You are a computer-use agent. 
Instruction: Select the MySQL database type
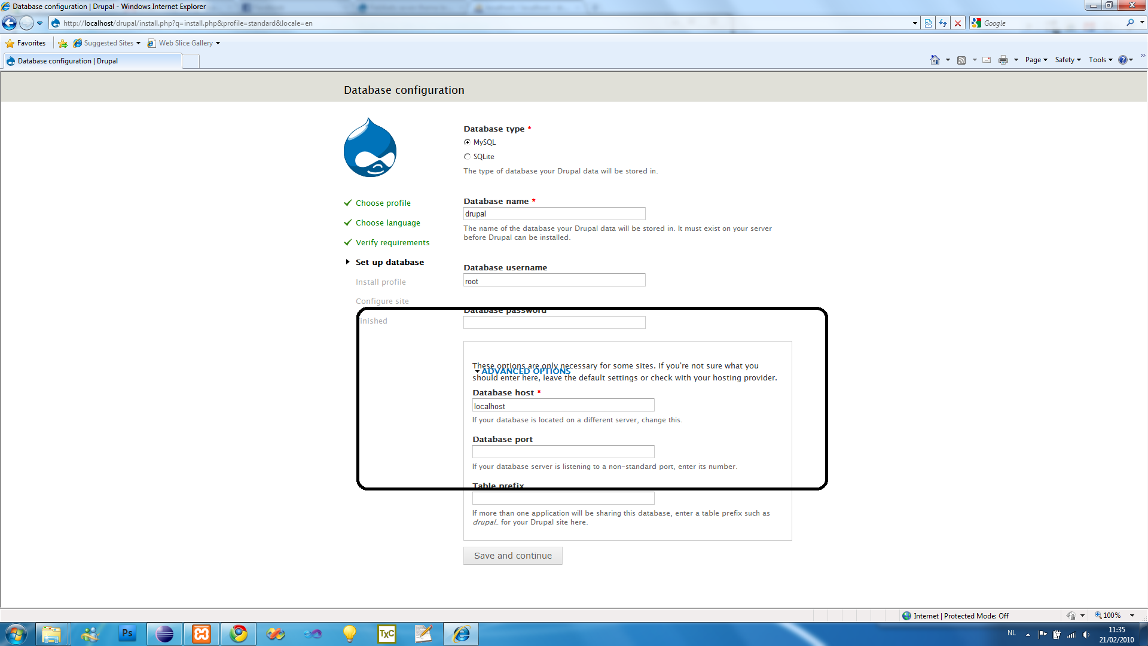(x=468, y=142)
